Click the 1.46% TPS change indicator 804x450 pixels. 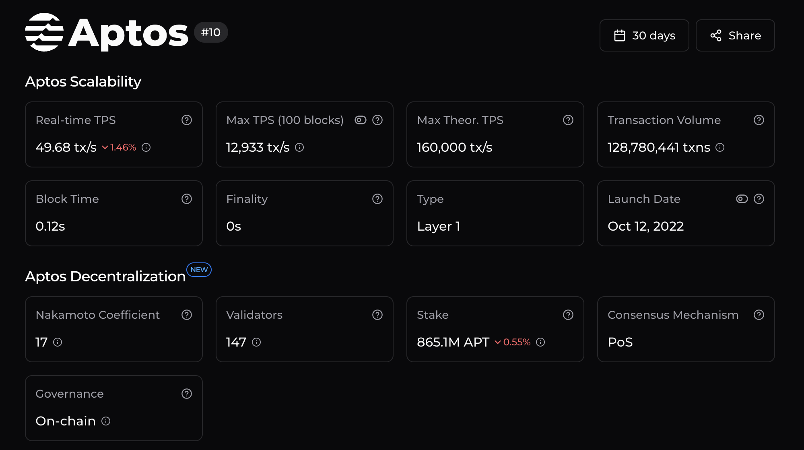pyautogui.click(x=119, y=147)
